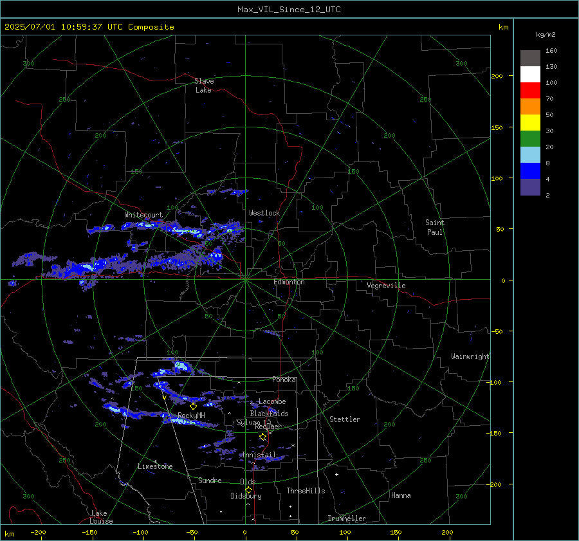
Task: Click the 200 tick on the bottom km axis
Action: pos(447,533)
